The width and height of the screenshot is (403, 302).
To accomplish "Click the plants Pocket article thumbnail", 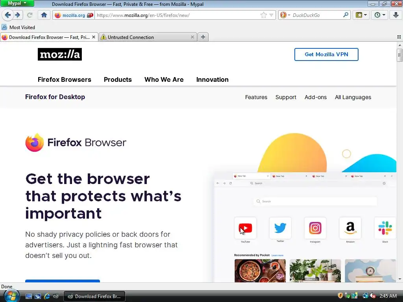I will point(315,271).
